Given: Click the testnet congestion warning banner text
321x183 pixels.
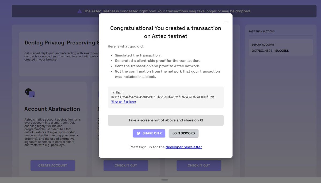Looking at the screenshot, I should [167, 11].
